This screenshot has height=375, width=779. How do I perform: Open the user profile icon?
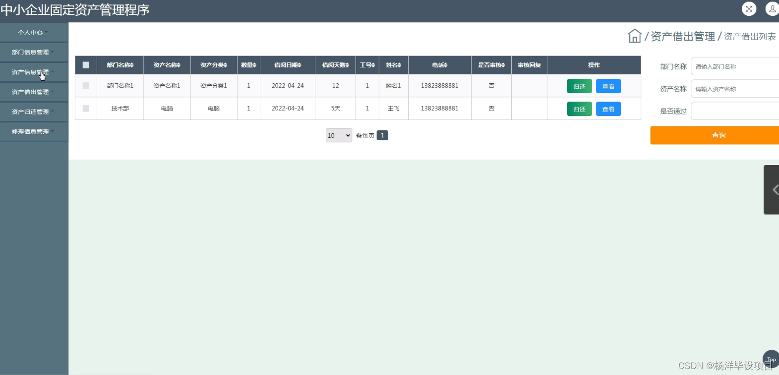click(772, 8)
